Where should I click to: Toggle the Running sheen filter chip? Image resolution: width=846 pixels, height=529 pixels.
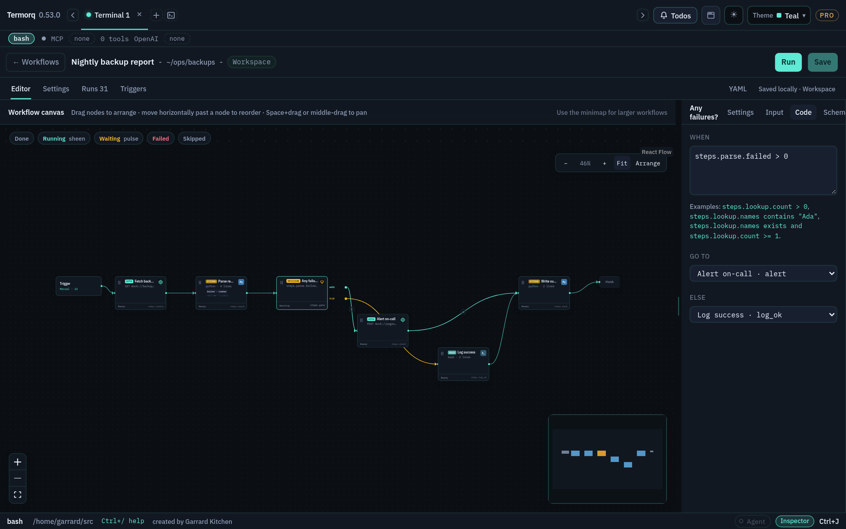tap(64, 139)
